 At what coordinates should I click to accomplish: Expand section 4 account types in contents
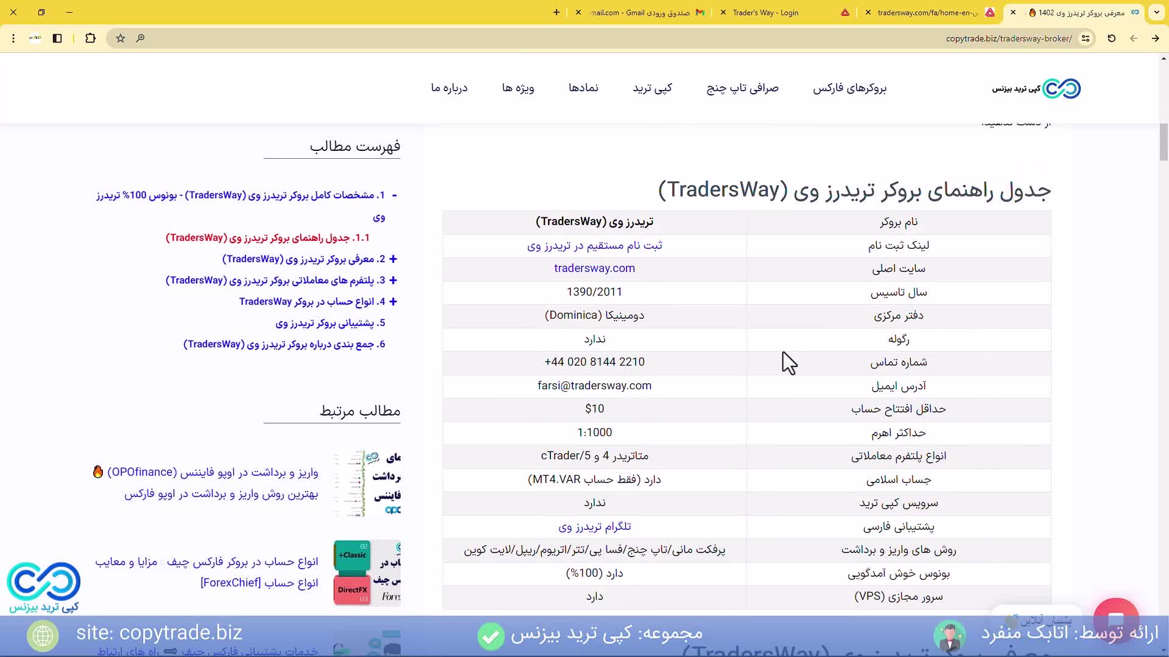(393, 302)
